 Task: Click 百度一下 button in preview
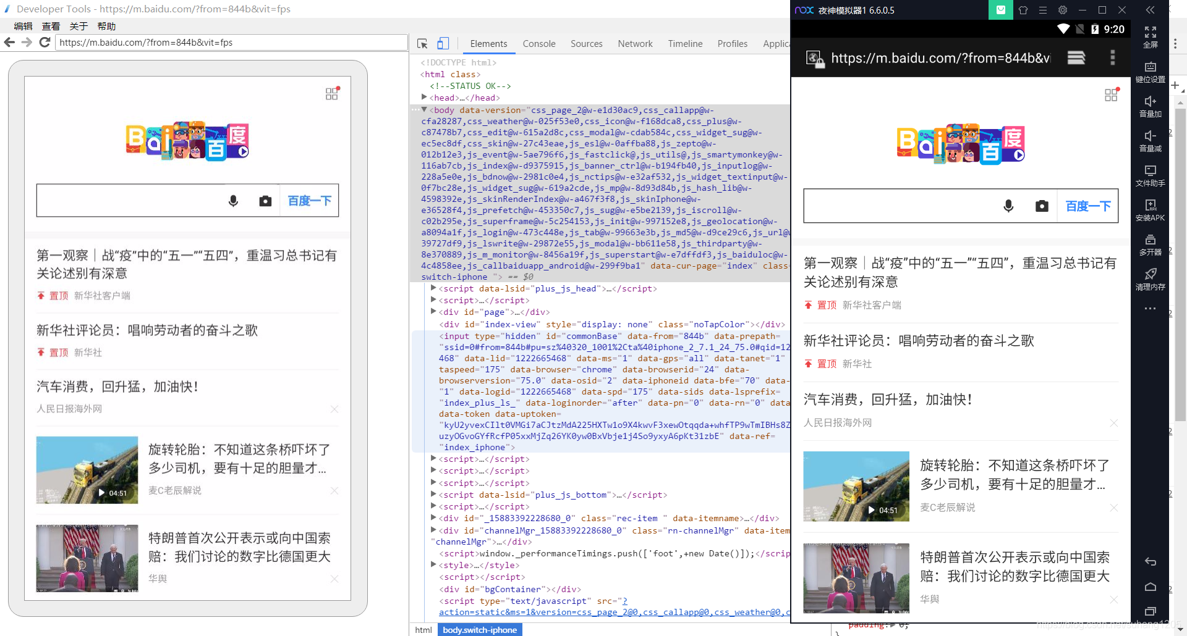(x=310, y=201)
